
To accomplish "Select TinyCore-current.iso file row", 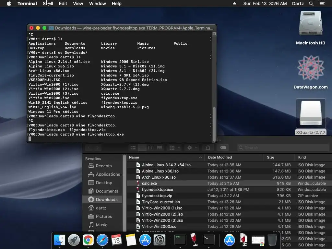I will tap(229, 202).
